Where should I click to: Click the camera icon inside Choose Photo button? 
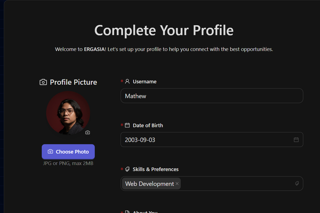pyautogui.click(x=50, y=152)
